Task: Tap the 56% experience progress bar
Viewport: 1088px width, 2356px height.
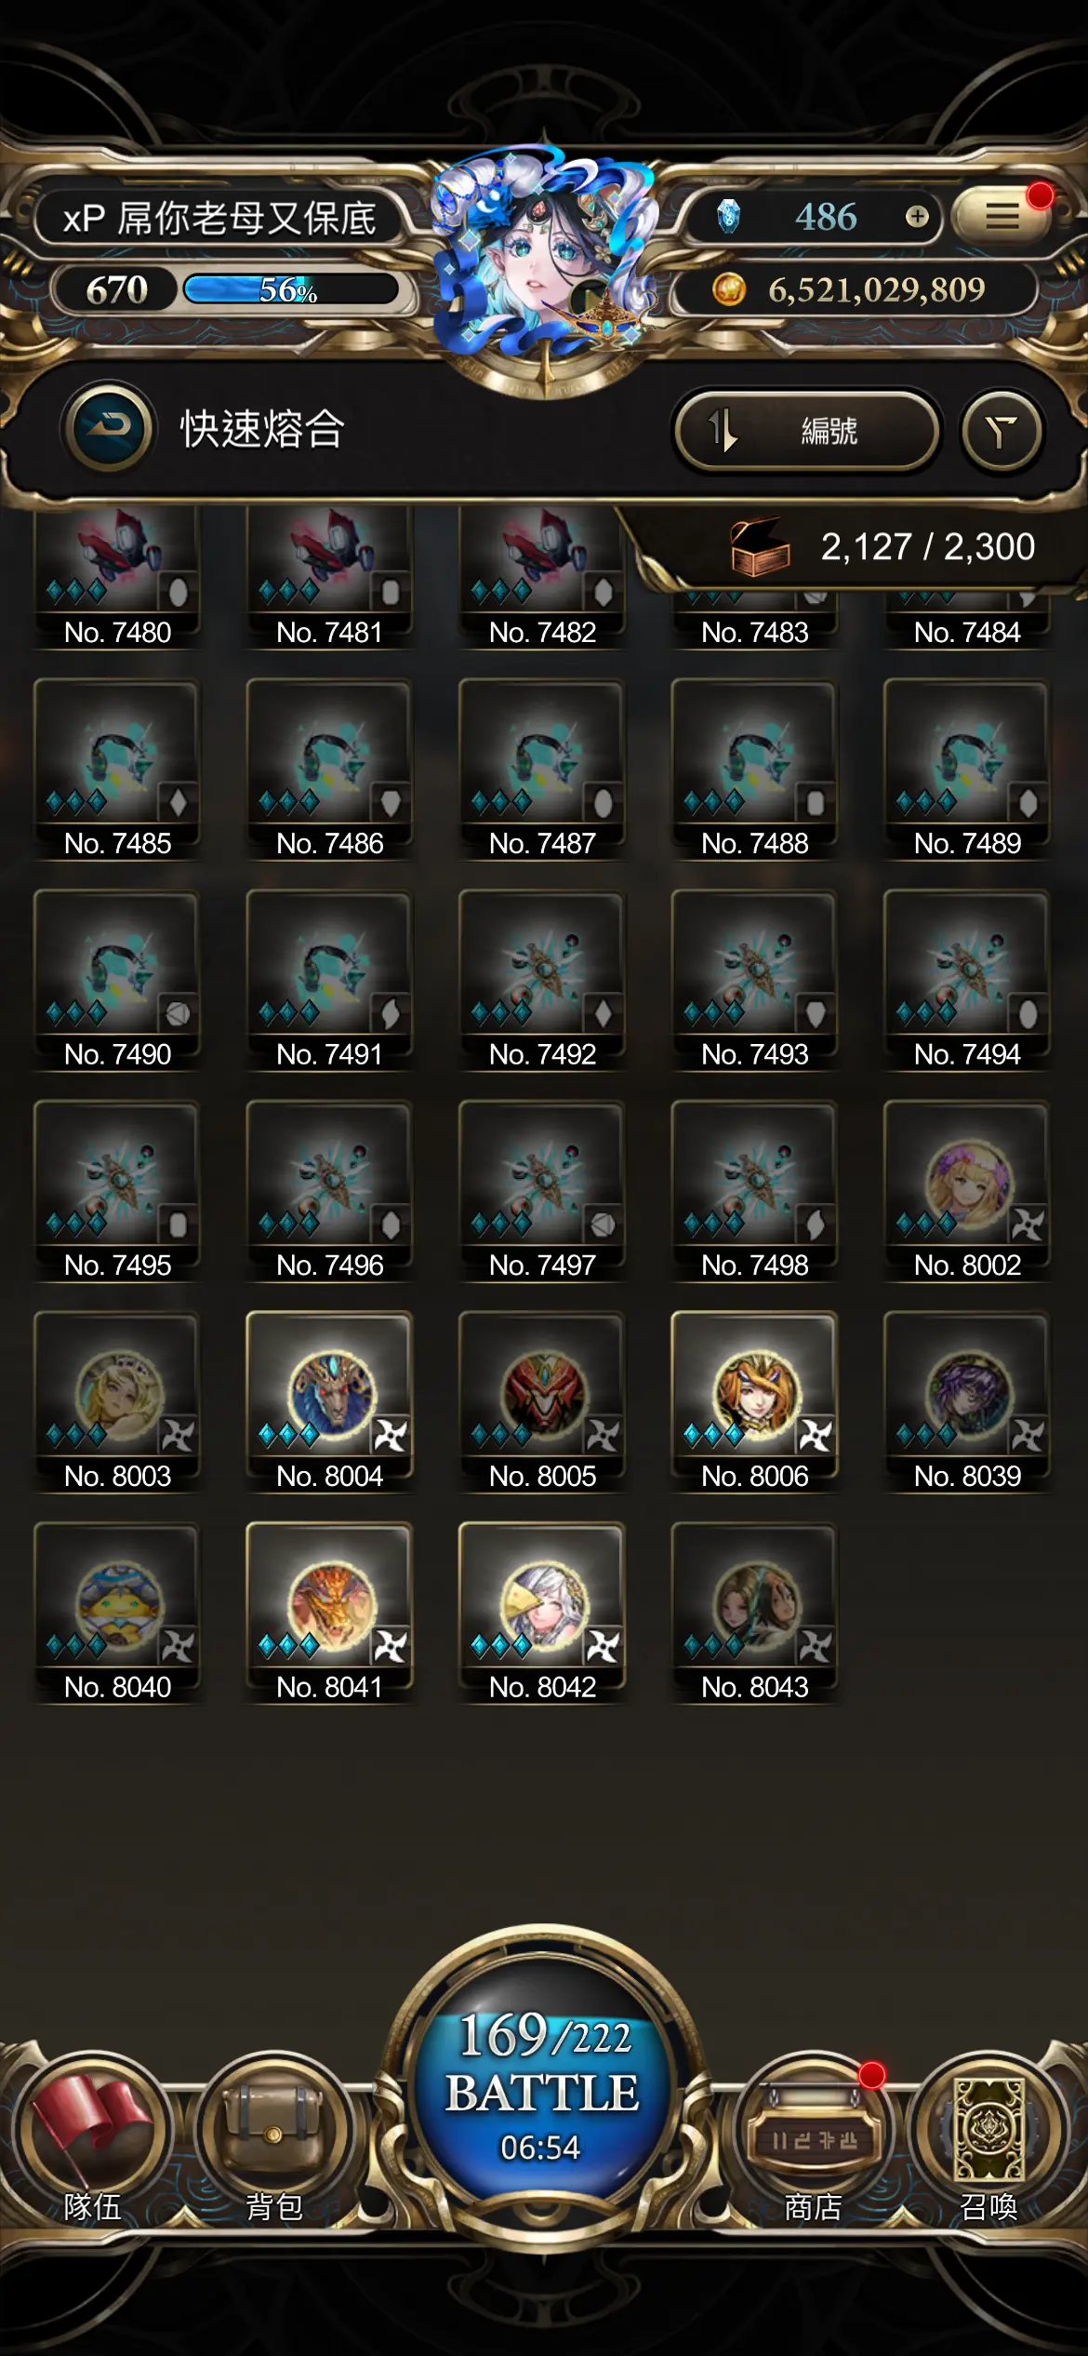Action: pyautogui.click(x=290, y=289)
